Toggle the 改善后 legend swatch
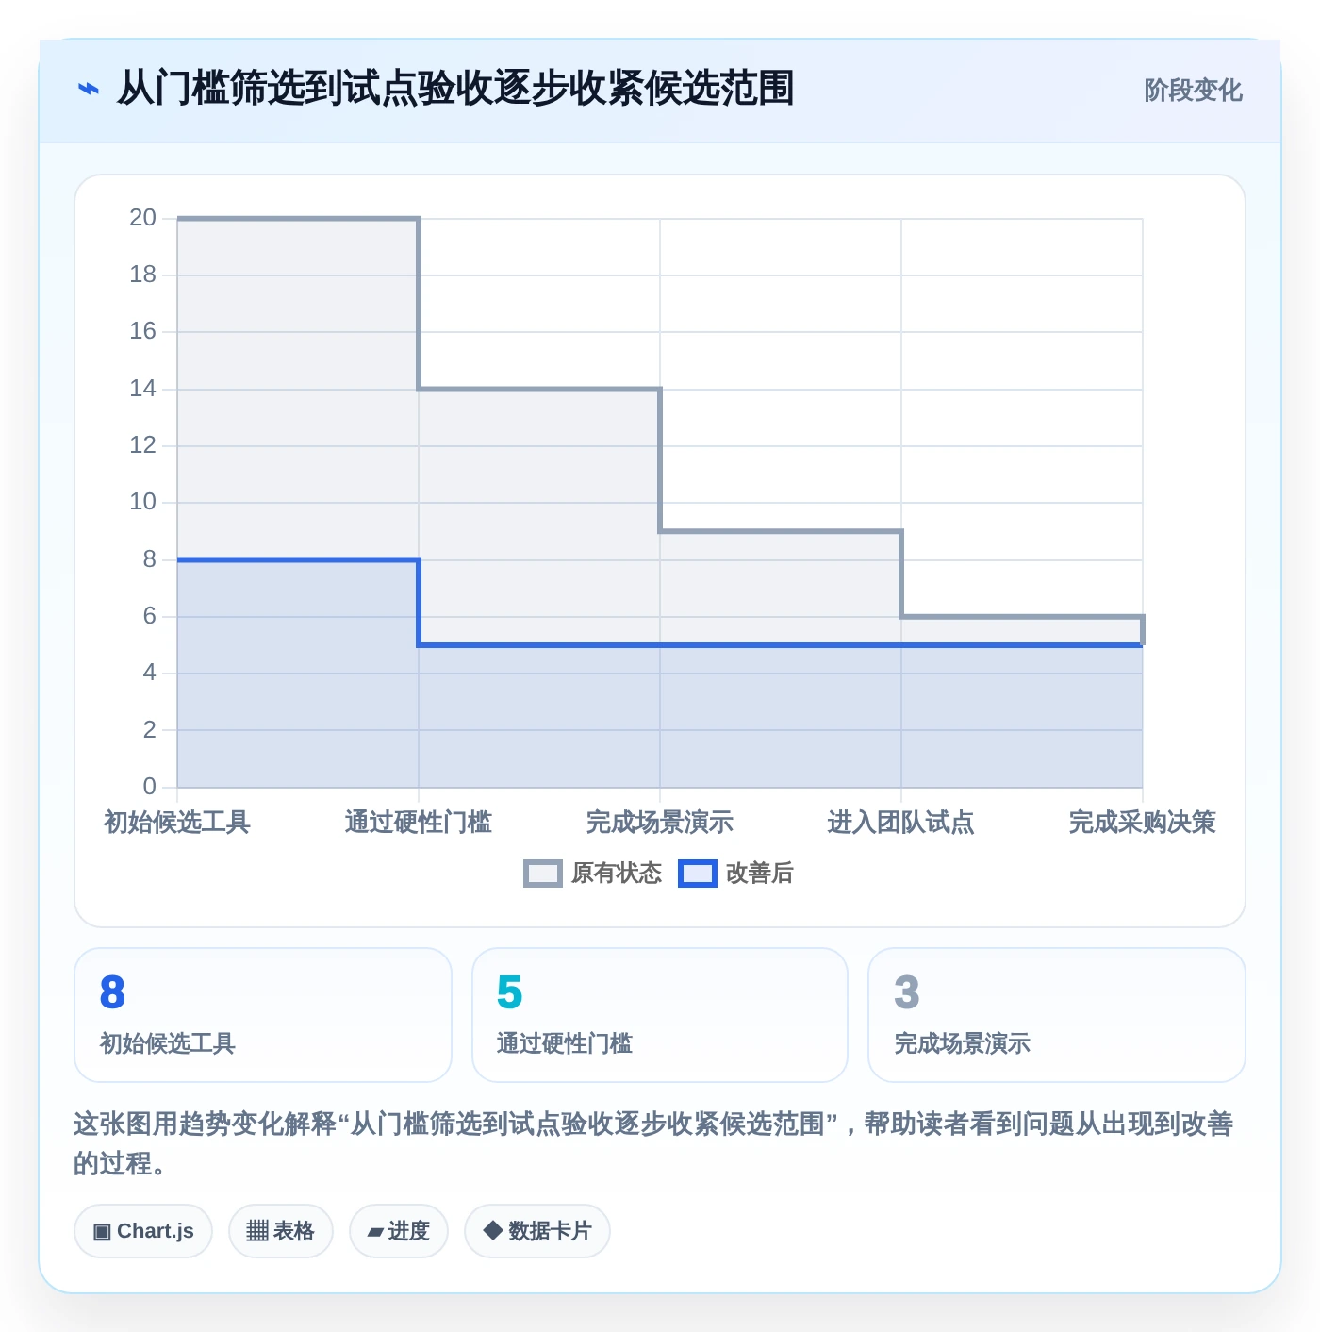This screenshot has width=1320, height=1332. click(x=698, y=874)
